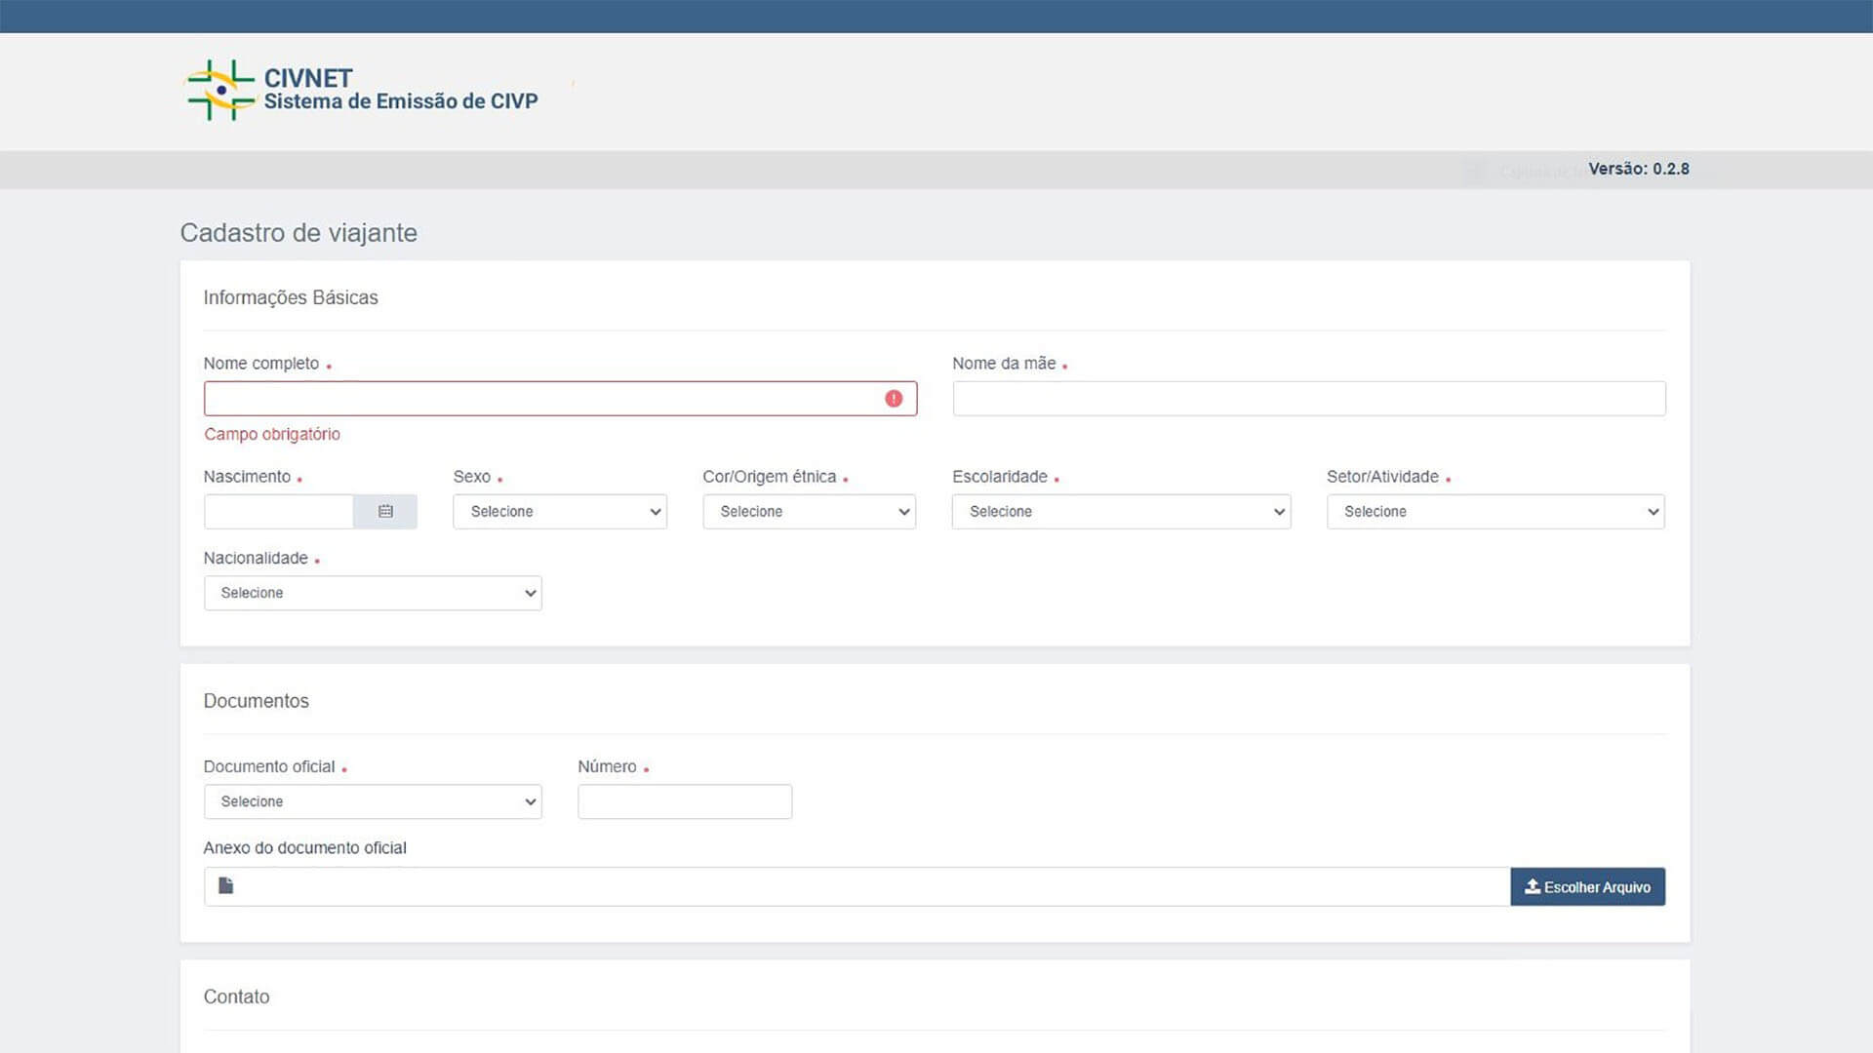The width and height of the screenshot is (1873, 1053).
Task: Click the Versão 0.2.8 label
Action: pos(1638,169)
